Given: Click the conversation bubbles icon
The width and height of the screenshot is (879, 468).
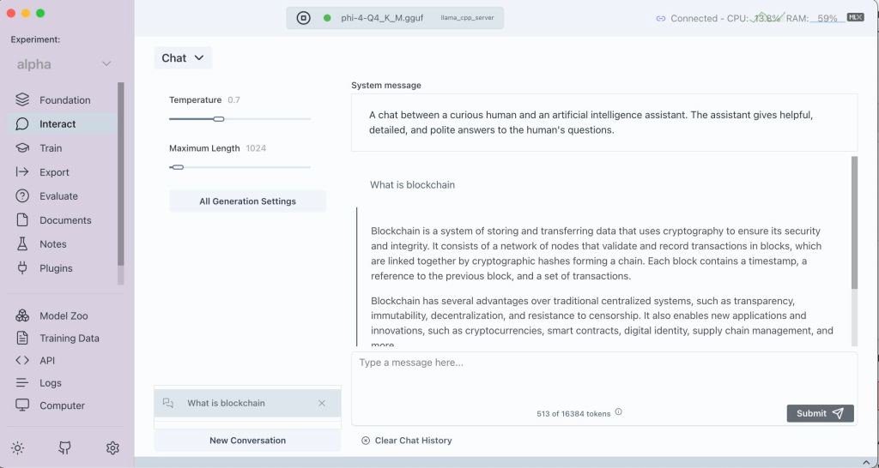Looking at the screenshot, I should (x=168, y=403).
